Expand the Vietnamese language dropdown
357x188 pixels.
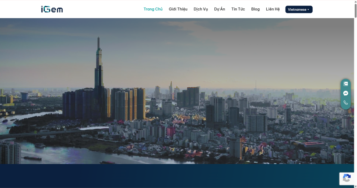click(299, 9)
